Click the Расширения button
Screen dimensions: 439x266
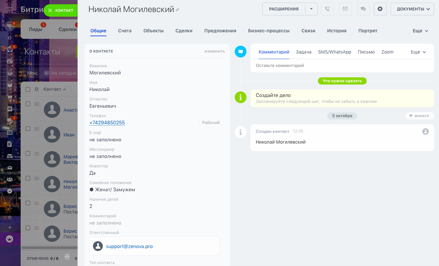pyautogui.click(x=284, y=9)
